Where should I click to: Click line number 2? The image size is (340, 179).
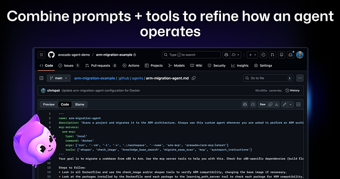click(x=50, y=119)
